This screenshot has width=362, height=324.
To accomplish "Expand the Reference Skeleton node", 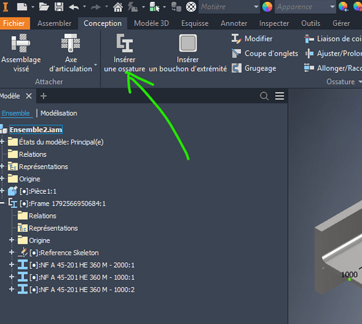I will click(12, 253).
